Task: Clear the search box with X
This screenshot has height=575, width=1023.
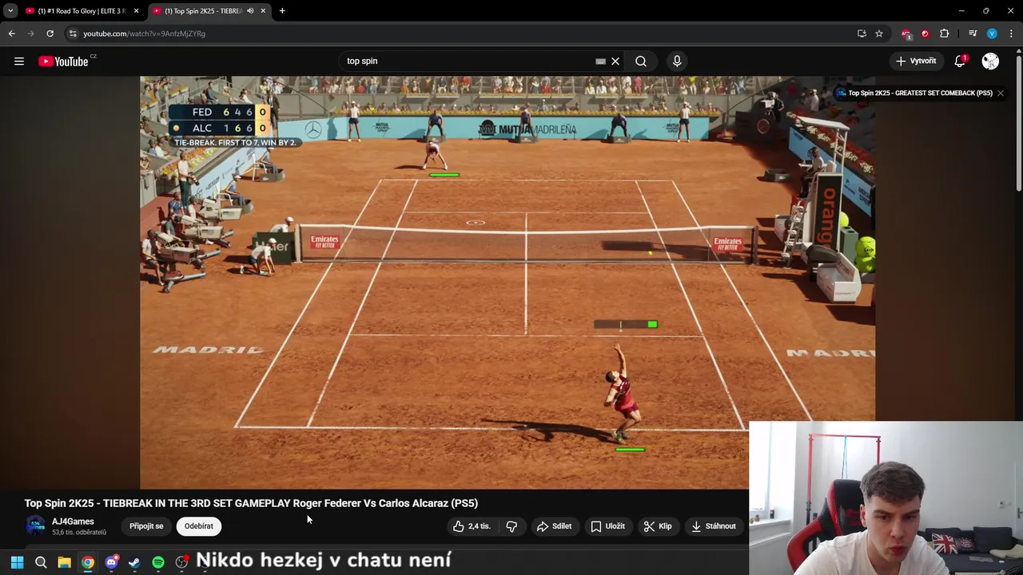Action: [x=615, y=61]
